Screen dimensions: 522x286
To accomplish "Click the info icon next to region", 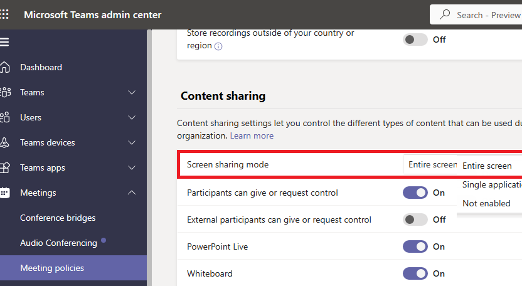I will point(218,46).
